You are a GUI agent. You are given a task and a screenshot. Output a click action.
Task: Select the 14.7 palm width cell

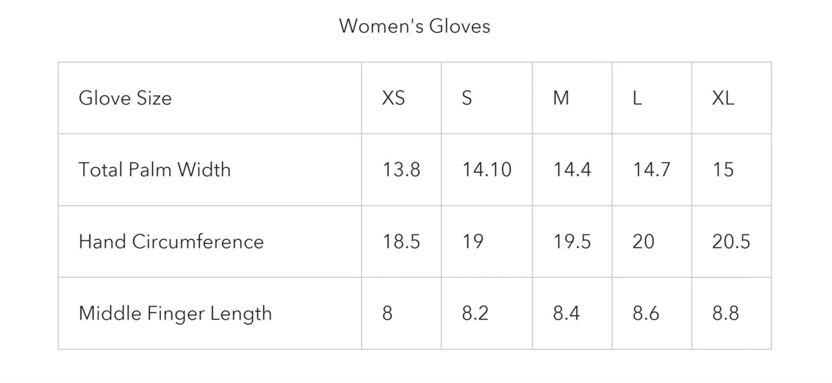point(651,170)
